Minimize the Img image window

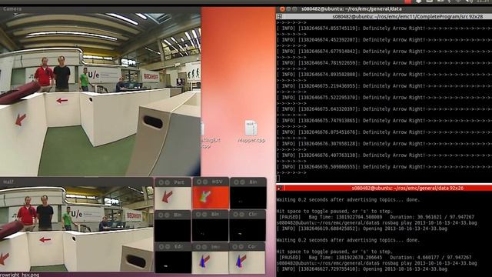205,247
